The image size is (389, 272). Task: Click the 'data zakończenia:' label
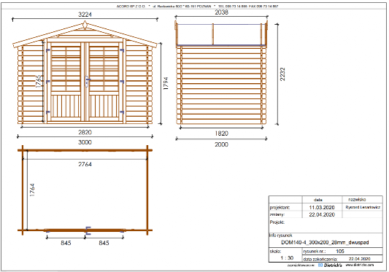click(x=320, y=259)
